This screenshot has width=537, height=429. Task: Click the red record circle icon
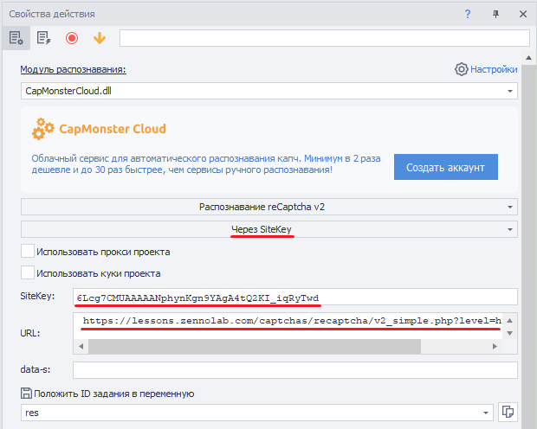coord(72,38)
